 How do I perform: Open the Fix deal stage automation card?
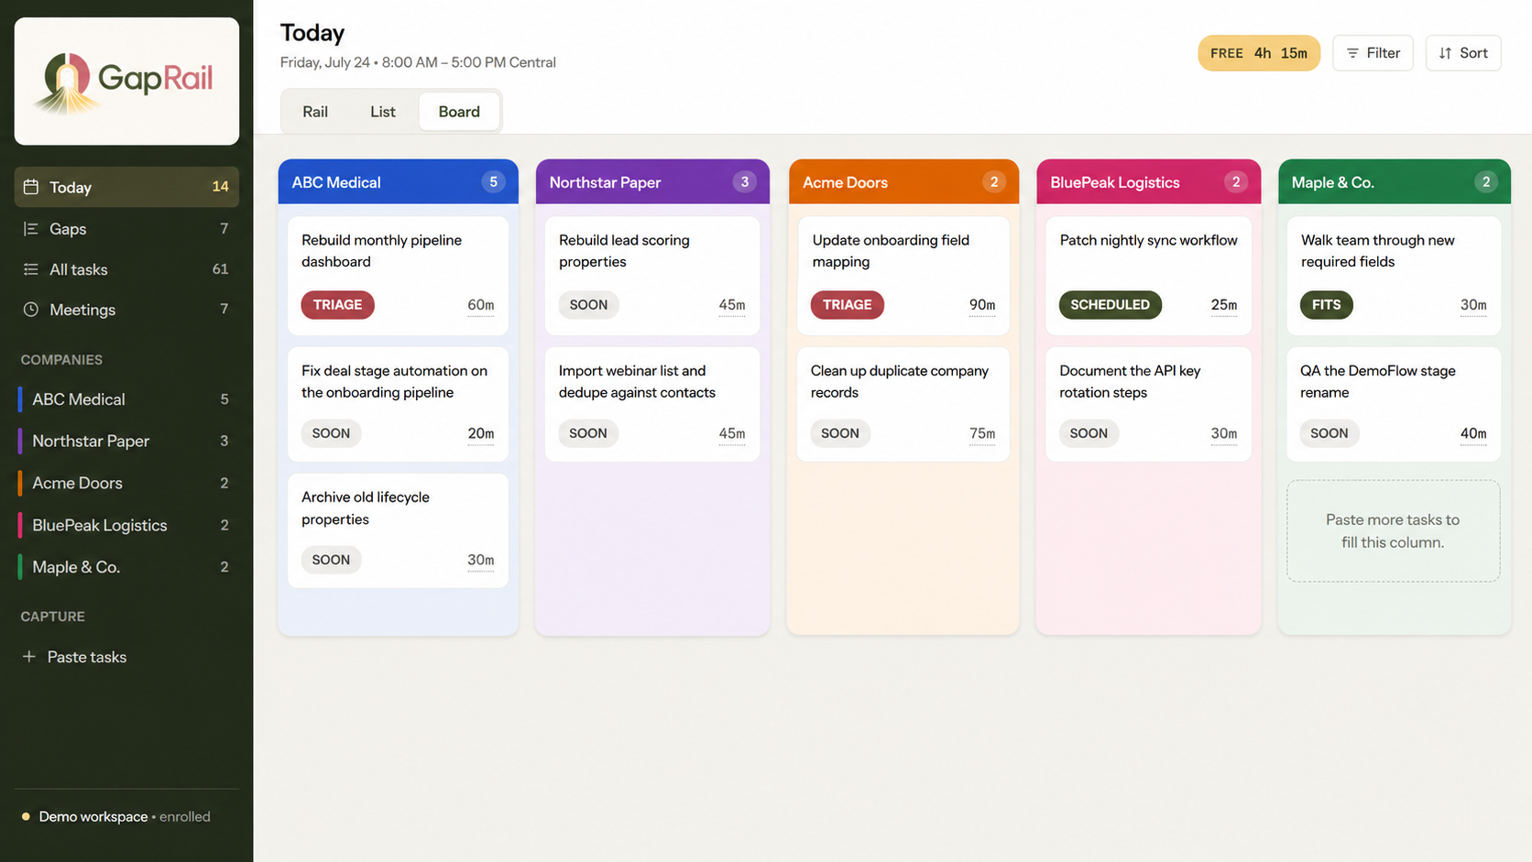click(398, 404)
